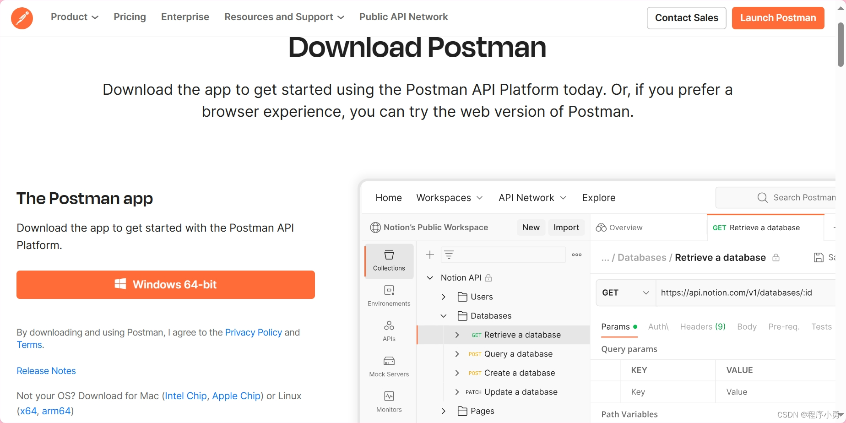Go to the Pricing page

(130, 17)
